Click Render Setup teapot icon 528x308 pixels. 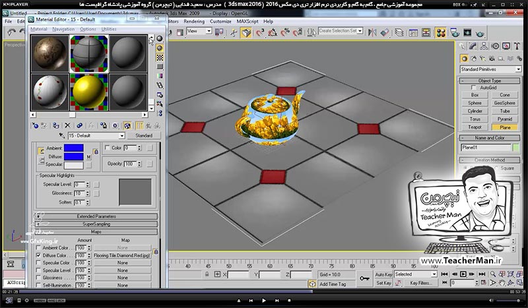click(455, 32)
